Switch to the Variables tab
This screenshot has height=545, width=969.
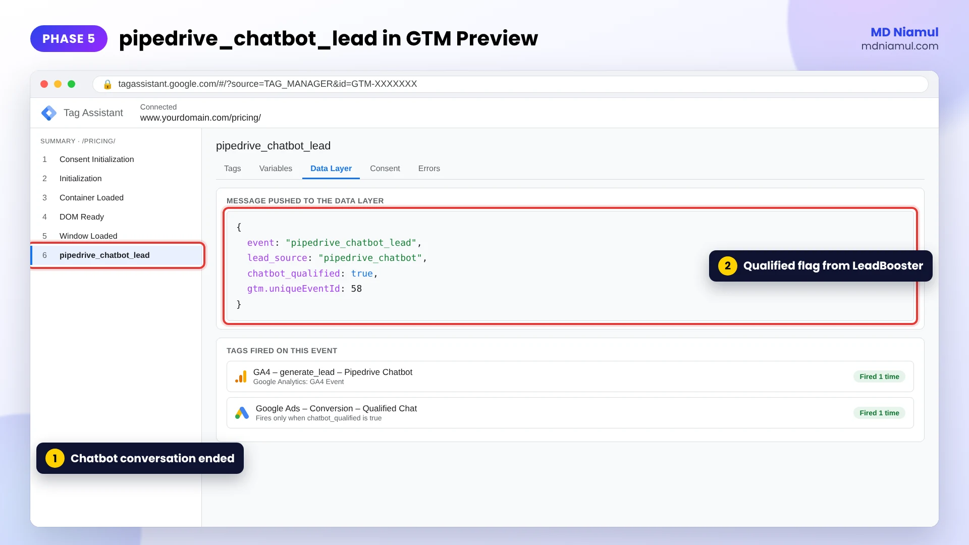pyautogui.click(x=276, y=169)
